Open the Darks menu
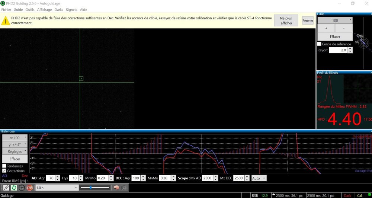 (59, 10)
